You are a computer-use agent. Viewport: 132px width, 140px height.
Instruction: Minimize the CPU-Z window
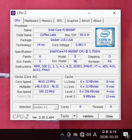click(x=89, y=13)
